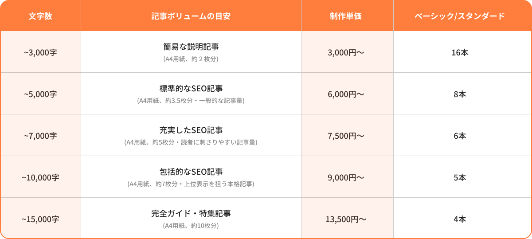Select the ~10,000字 row cell
532x239 pixels.
pos(40,177)
